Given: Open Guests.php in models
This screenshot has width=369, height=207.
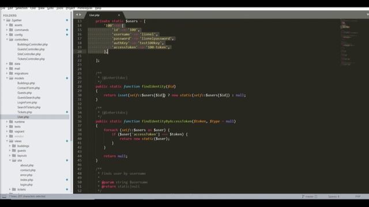Looking at the screenshot, I should pos(24,93).
